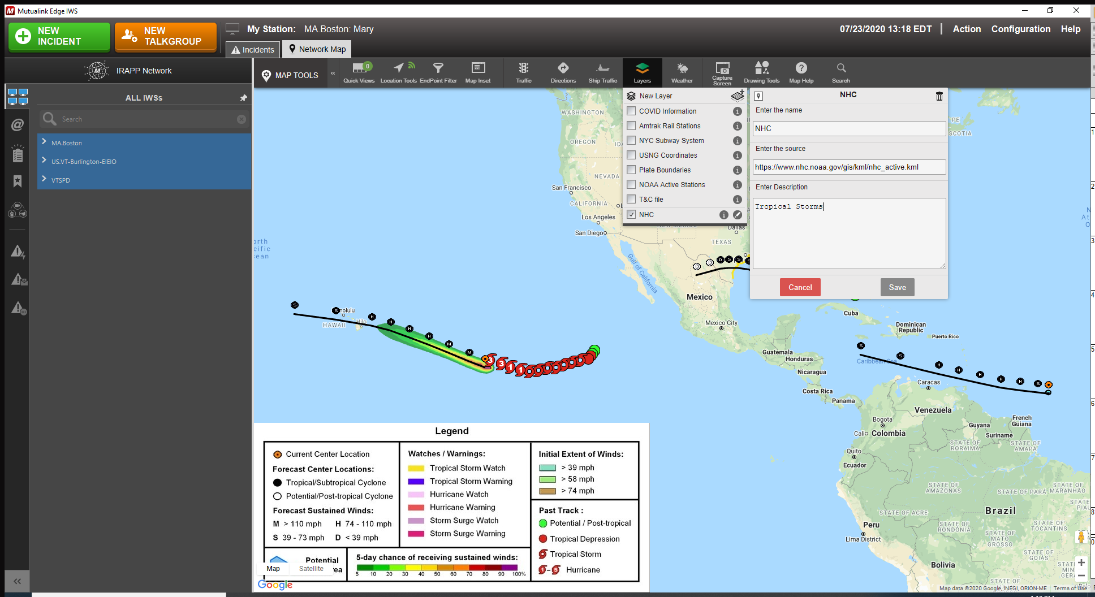Viewport: 1095px width, 597px height.
Task: Collapse the map tools bar arrows
Action: tap(333, 73)
